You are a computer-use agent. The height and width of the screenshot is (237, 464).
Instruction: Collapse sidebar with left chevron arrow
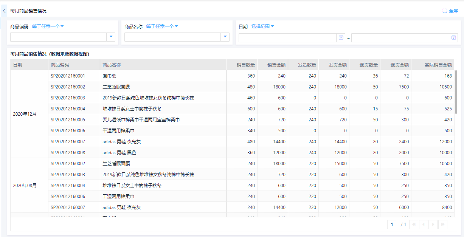4,11
